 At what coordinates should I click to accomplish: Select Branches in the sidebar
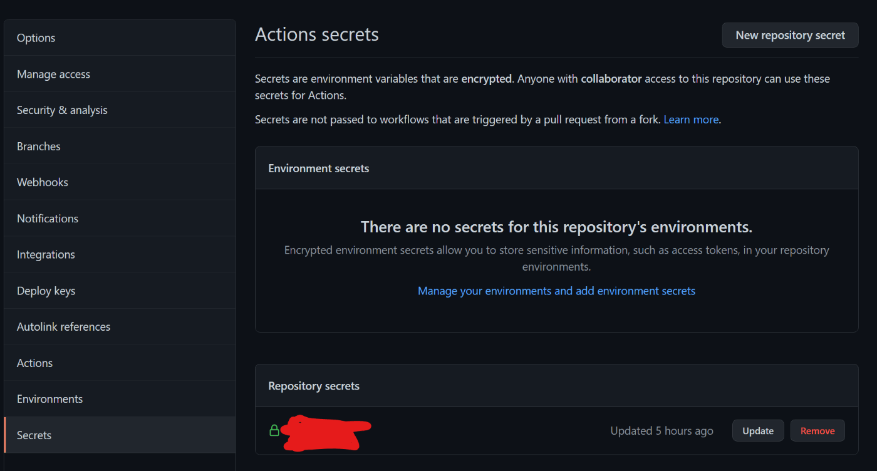[120, 147]
